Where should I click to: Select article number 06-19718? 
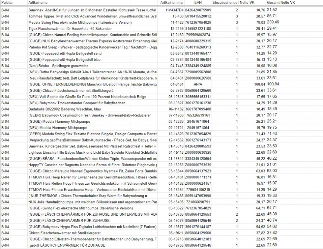pos(176,239)
